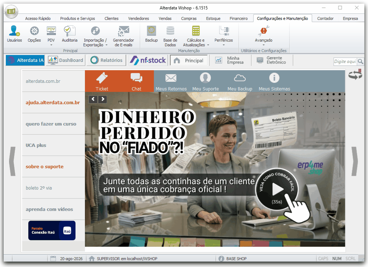Expand the Avançado dropdown arrow

point(263,45)
